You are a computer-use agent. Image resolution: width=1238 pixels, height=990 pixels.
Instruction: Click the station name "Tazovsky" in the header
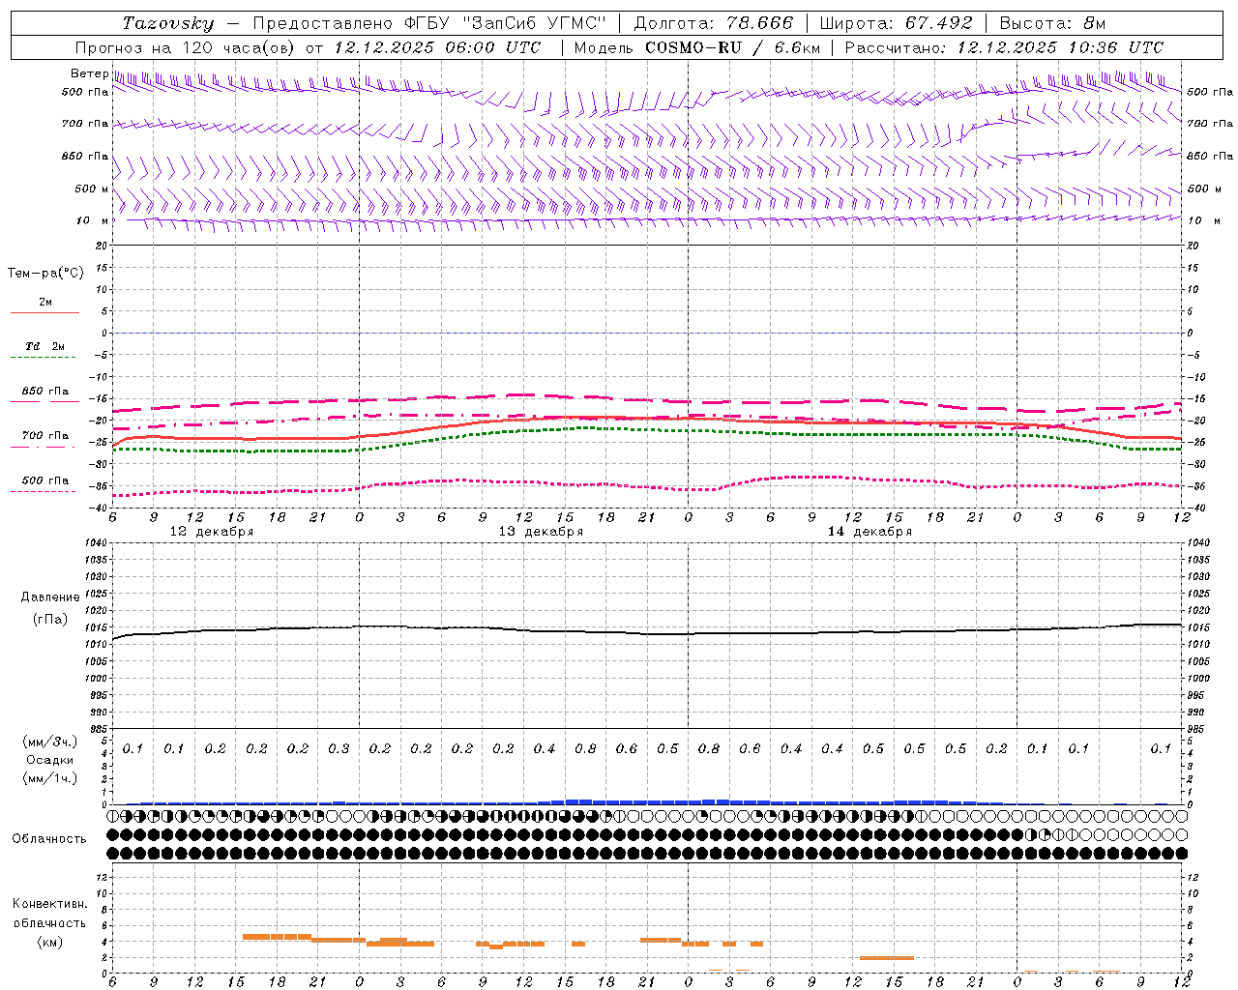[168, 23]
